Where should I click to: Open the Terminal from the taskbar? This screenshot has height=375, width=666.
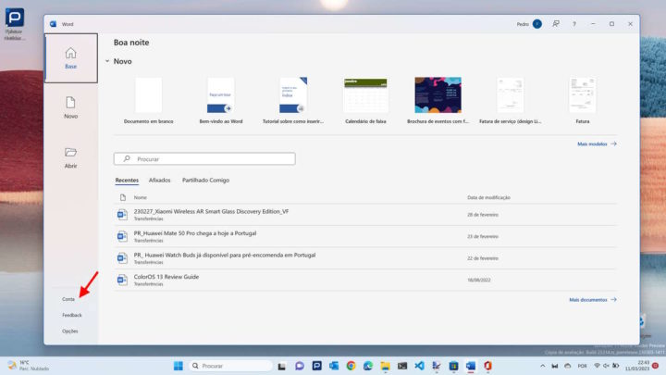(402, 366)
